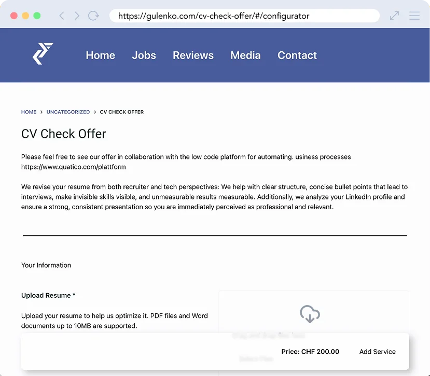Open the Contact page
The image size is (430, 376).
pos(297,55)
